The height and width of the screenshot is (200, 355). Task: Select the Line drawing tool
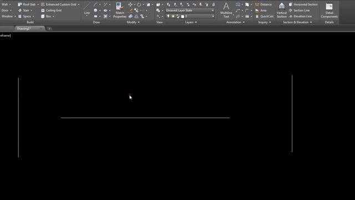pos(87,8)
